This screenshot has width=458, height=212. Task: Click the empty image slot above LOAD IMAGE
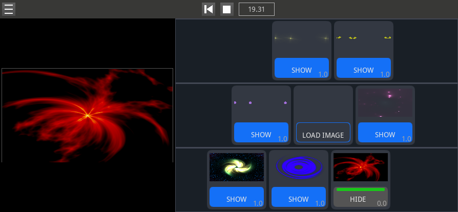point(323,103)
